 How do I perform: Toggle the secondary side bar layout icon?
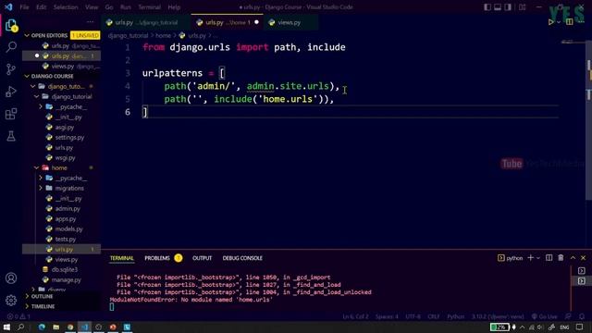click(x=508, y=7)
